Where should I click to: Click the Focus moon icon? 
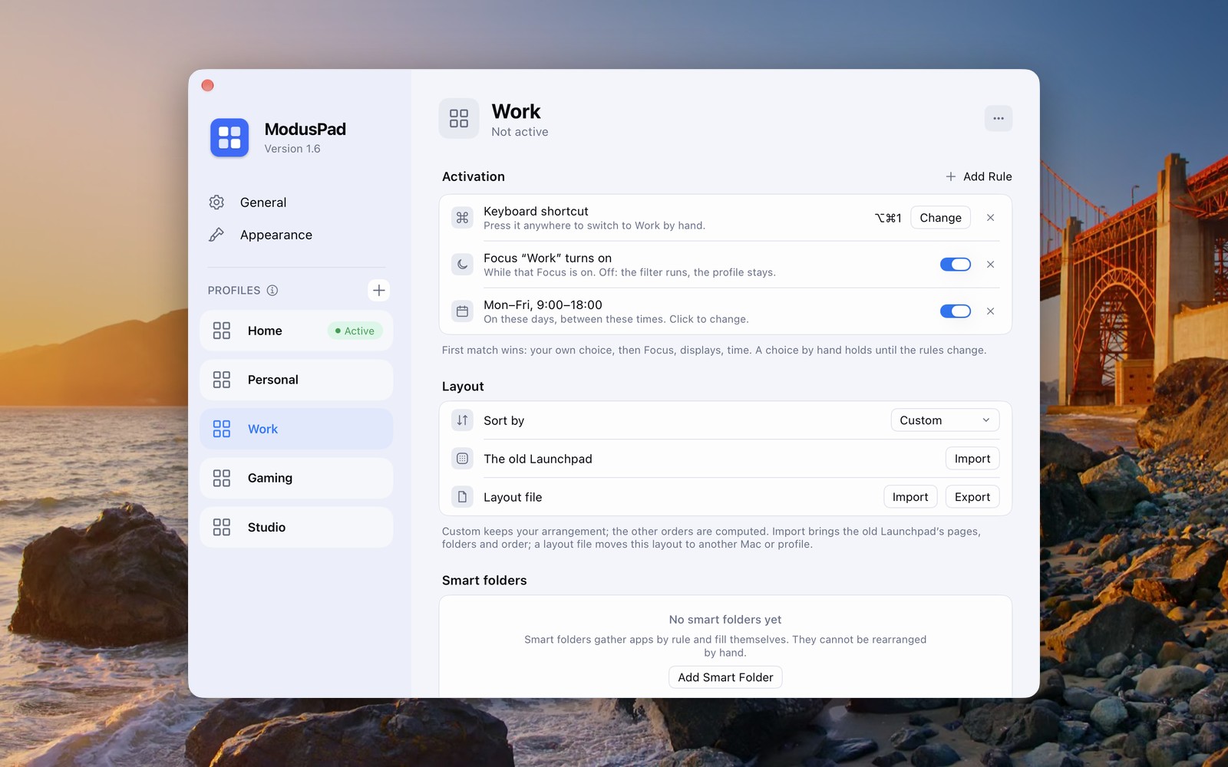(x=462, y=265)
